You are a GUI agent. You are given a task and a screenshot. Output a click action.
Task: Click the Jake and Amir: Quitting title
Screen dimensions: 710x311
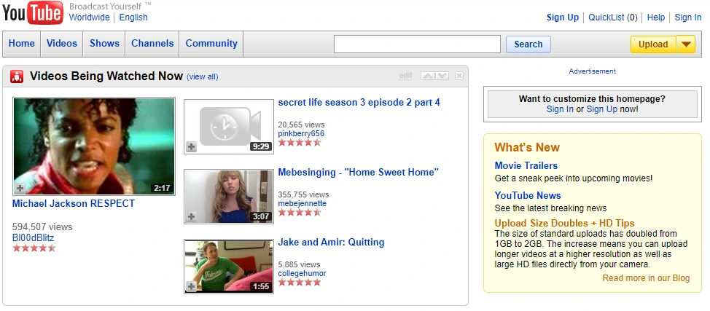coord(331,243)
